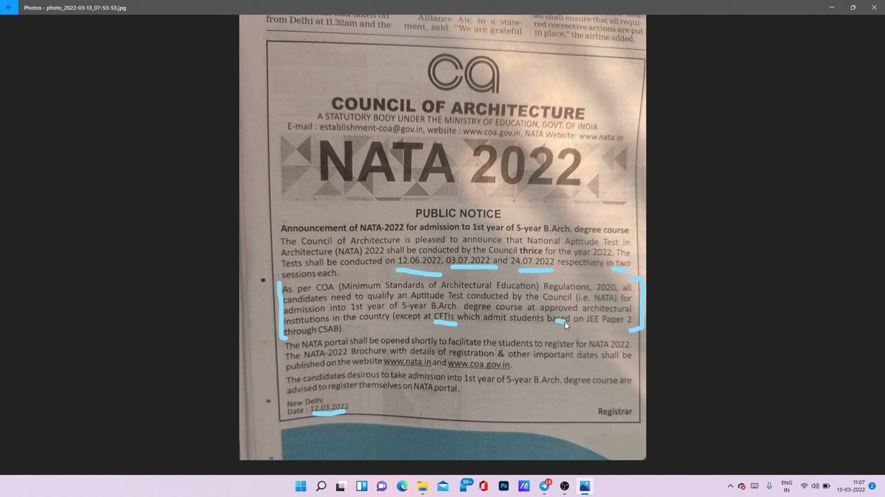
Task: Switch to Photos app on taskbar
Action: tap(585, 486)
